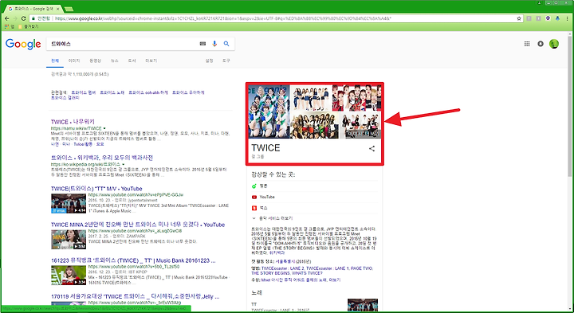Viewport: 574px width, 313px height.
Task: Click the green Melon service icon
Action: (x=254, y=186)
